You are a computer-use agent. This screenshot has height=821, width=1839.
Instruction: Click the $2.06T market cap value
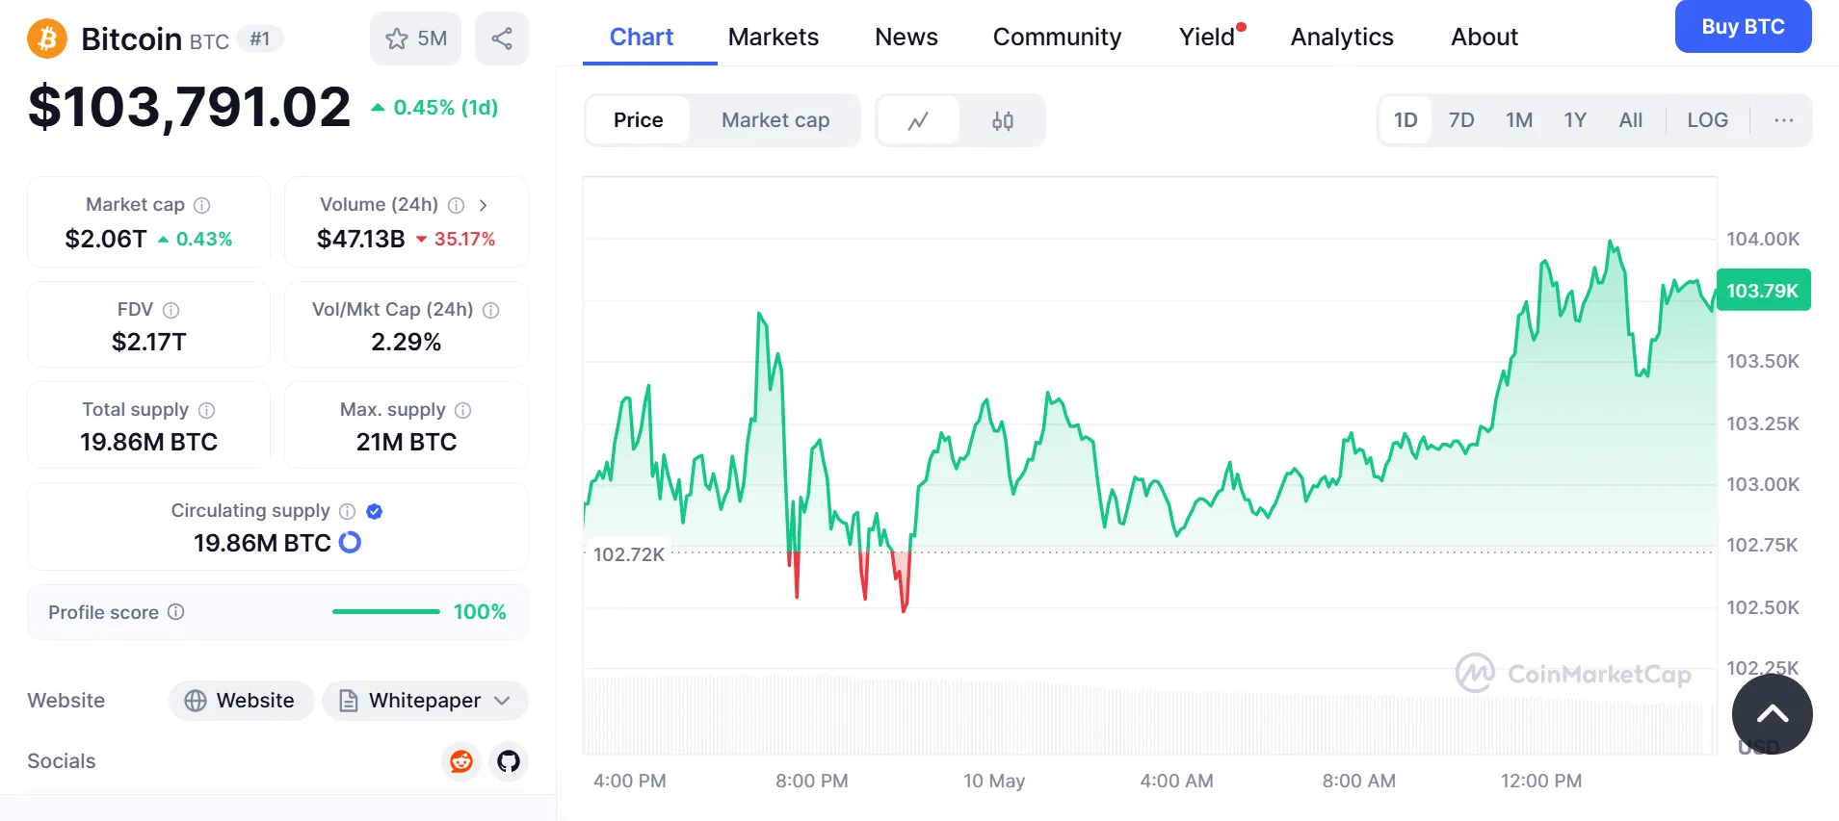pos(106,239)
